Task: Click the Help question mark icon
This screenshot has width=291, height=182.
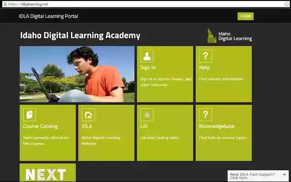Action: pos(206,56)
